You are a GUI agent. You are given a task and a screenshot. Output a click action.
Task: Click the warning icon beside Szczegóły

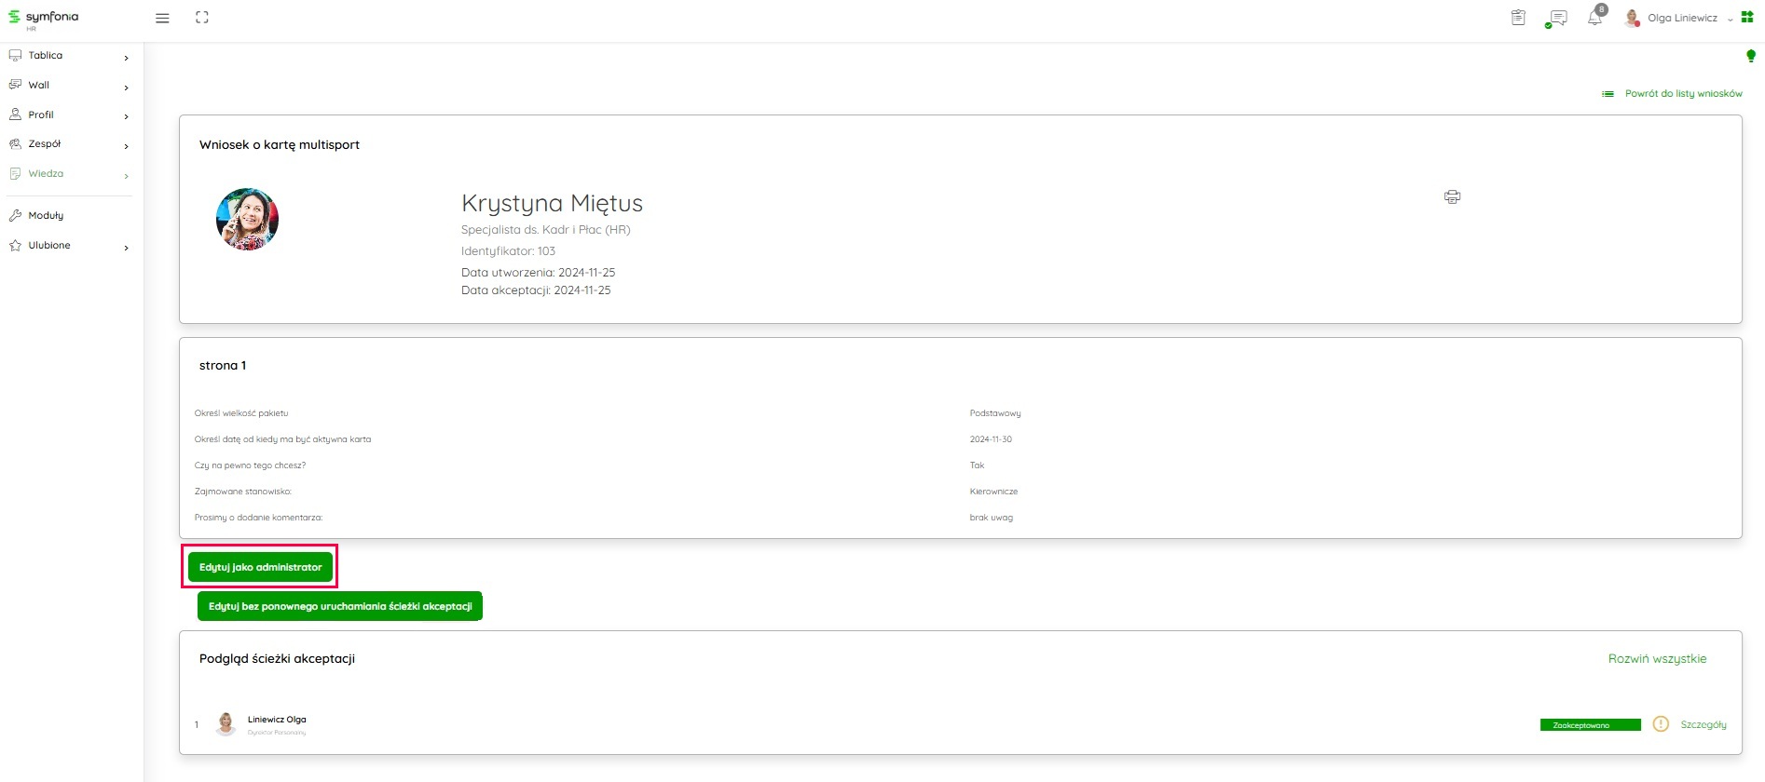click(1661, 724)
